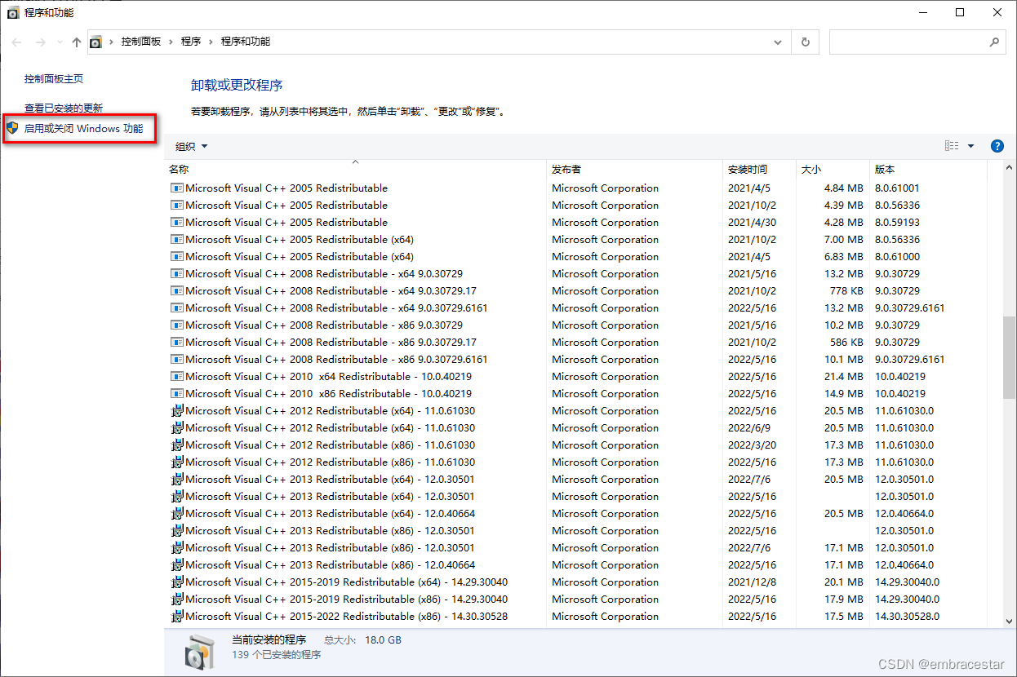Viewport: 1017px width, 677px height.
Task: Click size cell 586 KB
Action: click(x=845, y=342)
